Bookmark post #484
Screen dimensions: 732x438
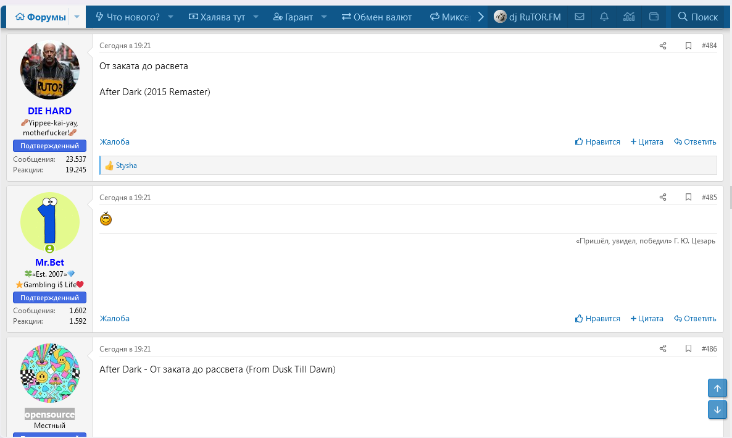coord(688,46)
